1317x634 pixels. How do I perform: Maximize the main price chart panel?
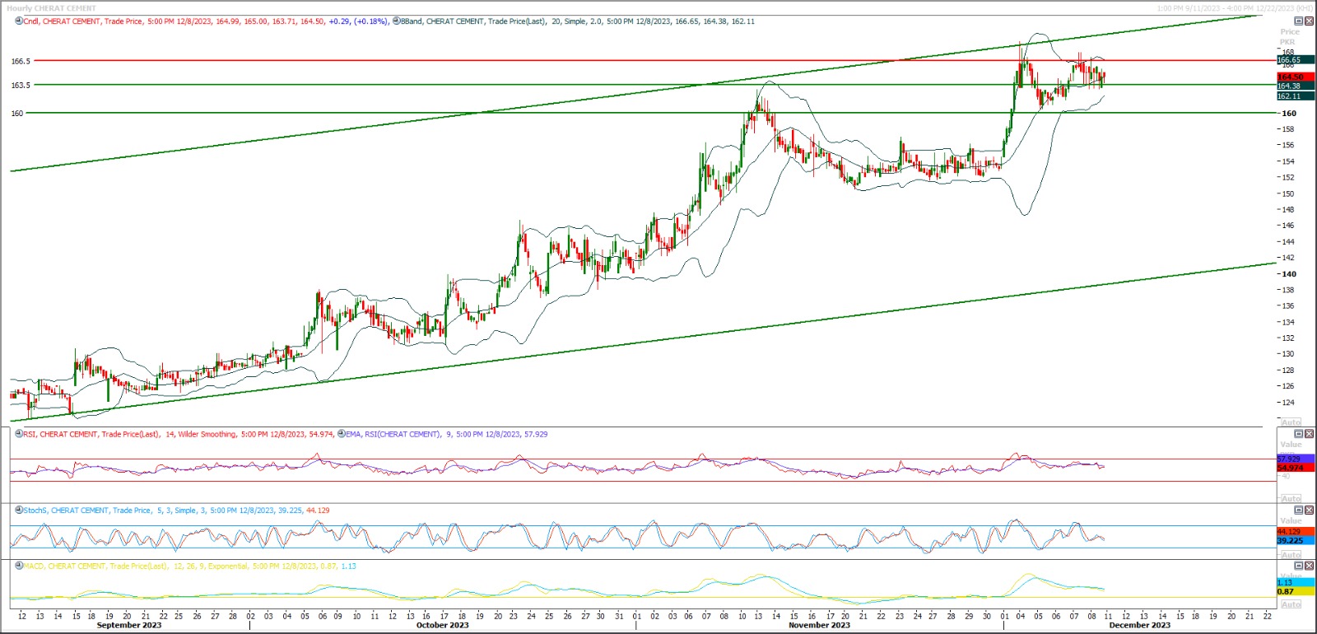click(1299, 21)
